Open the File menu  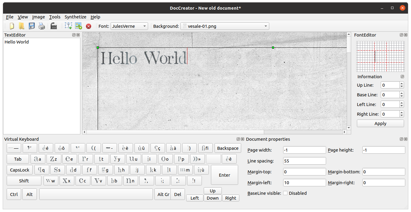(10, 17)
